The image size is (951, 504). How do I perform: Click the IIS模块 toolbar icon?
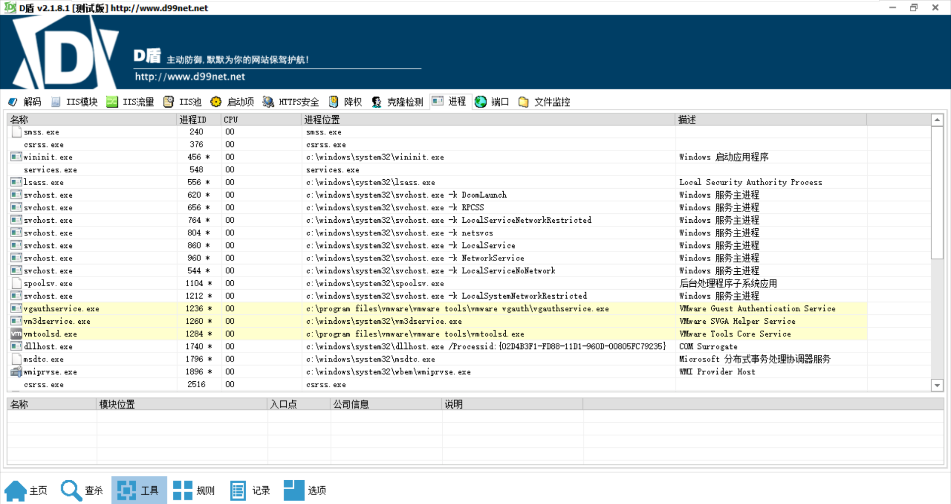coord(56,102)
